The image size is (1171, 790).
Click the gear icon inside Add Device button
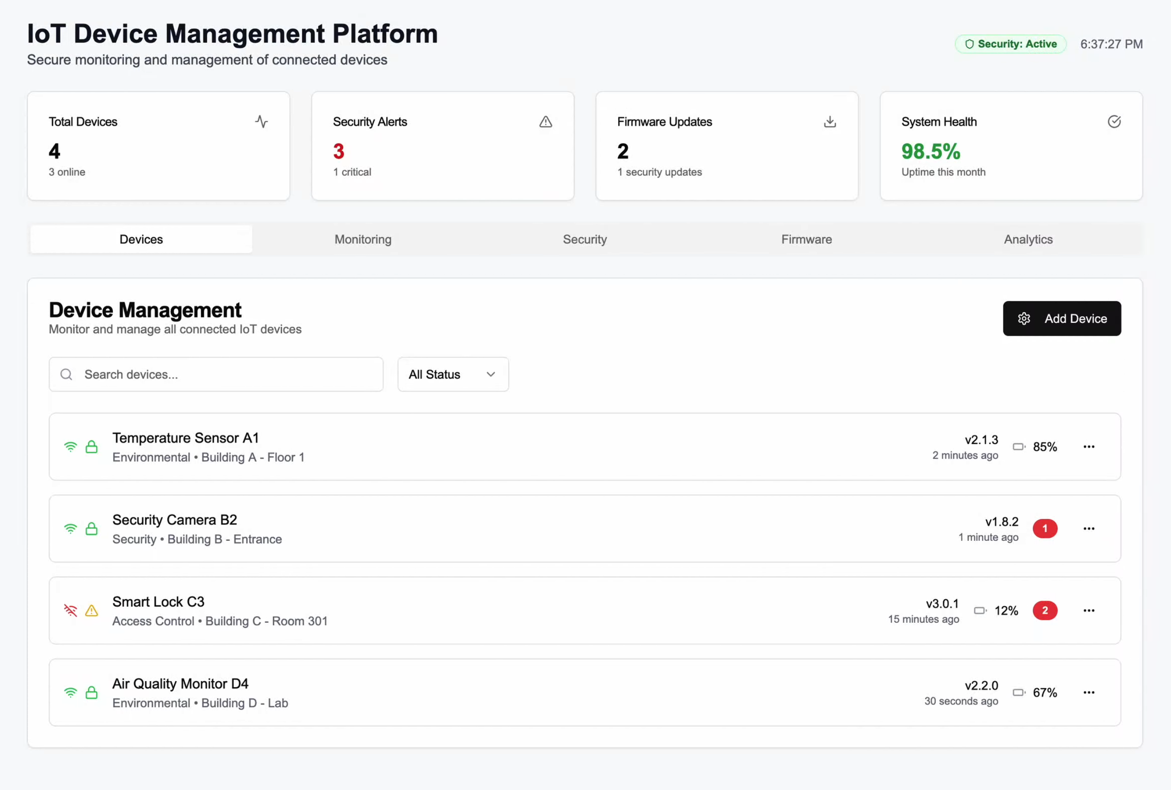pyautogui.click(x=1025, y=318)
